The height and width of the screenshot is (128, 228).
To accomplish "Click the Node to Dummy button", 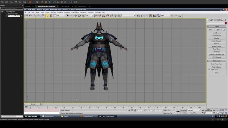I will click(x=217, y=67).
